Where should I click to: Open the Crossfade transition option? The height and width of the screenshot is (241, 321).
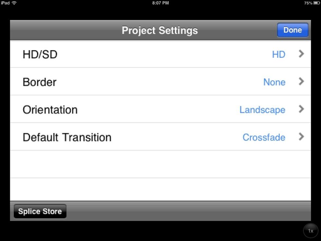click(264, 137)
